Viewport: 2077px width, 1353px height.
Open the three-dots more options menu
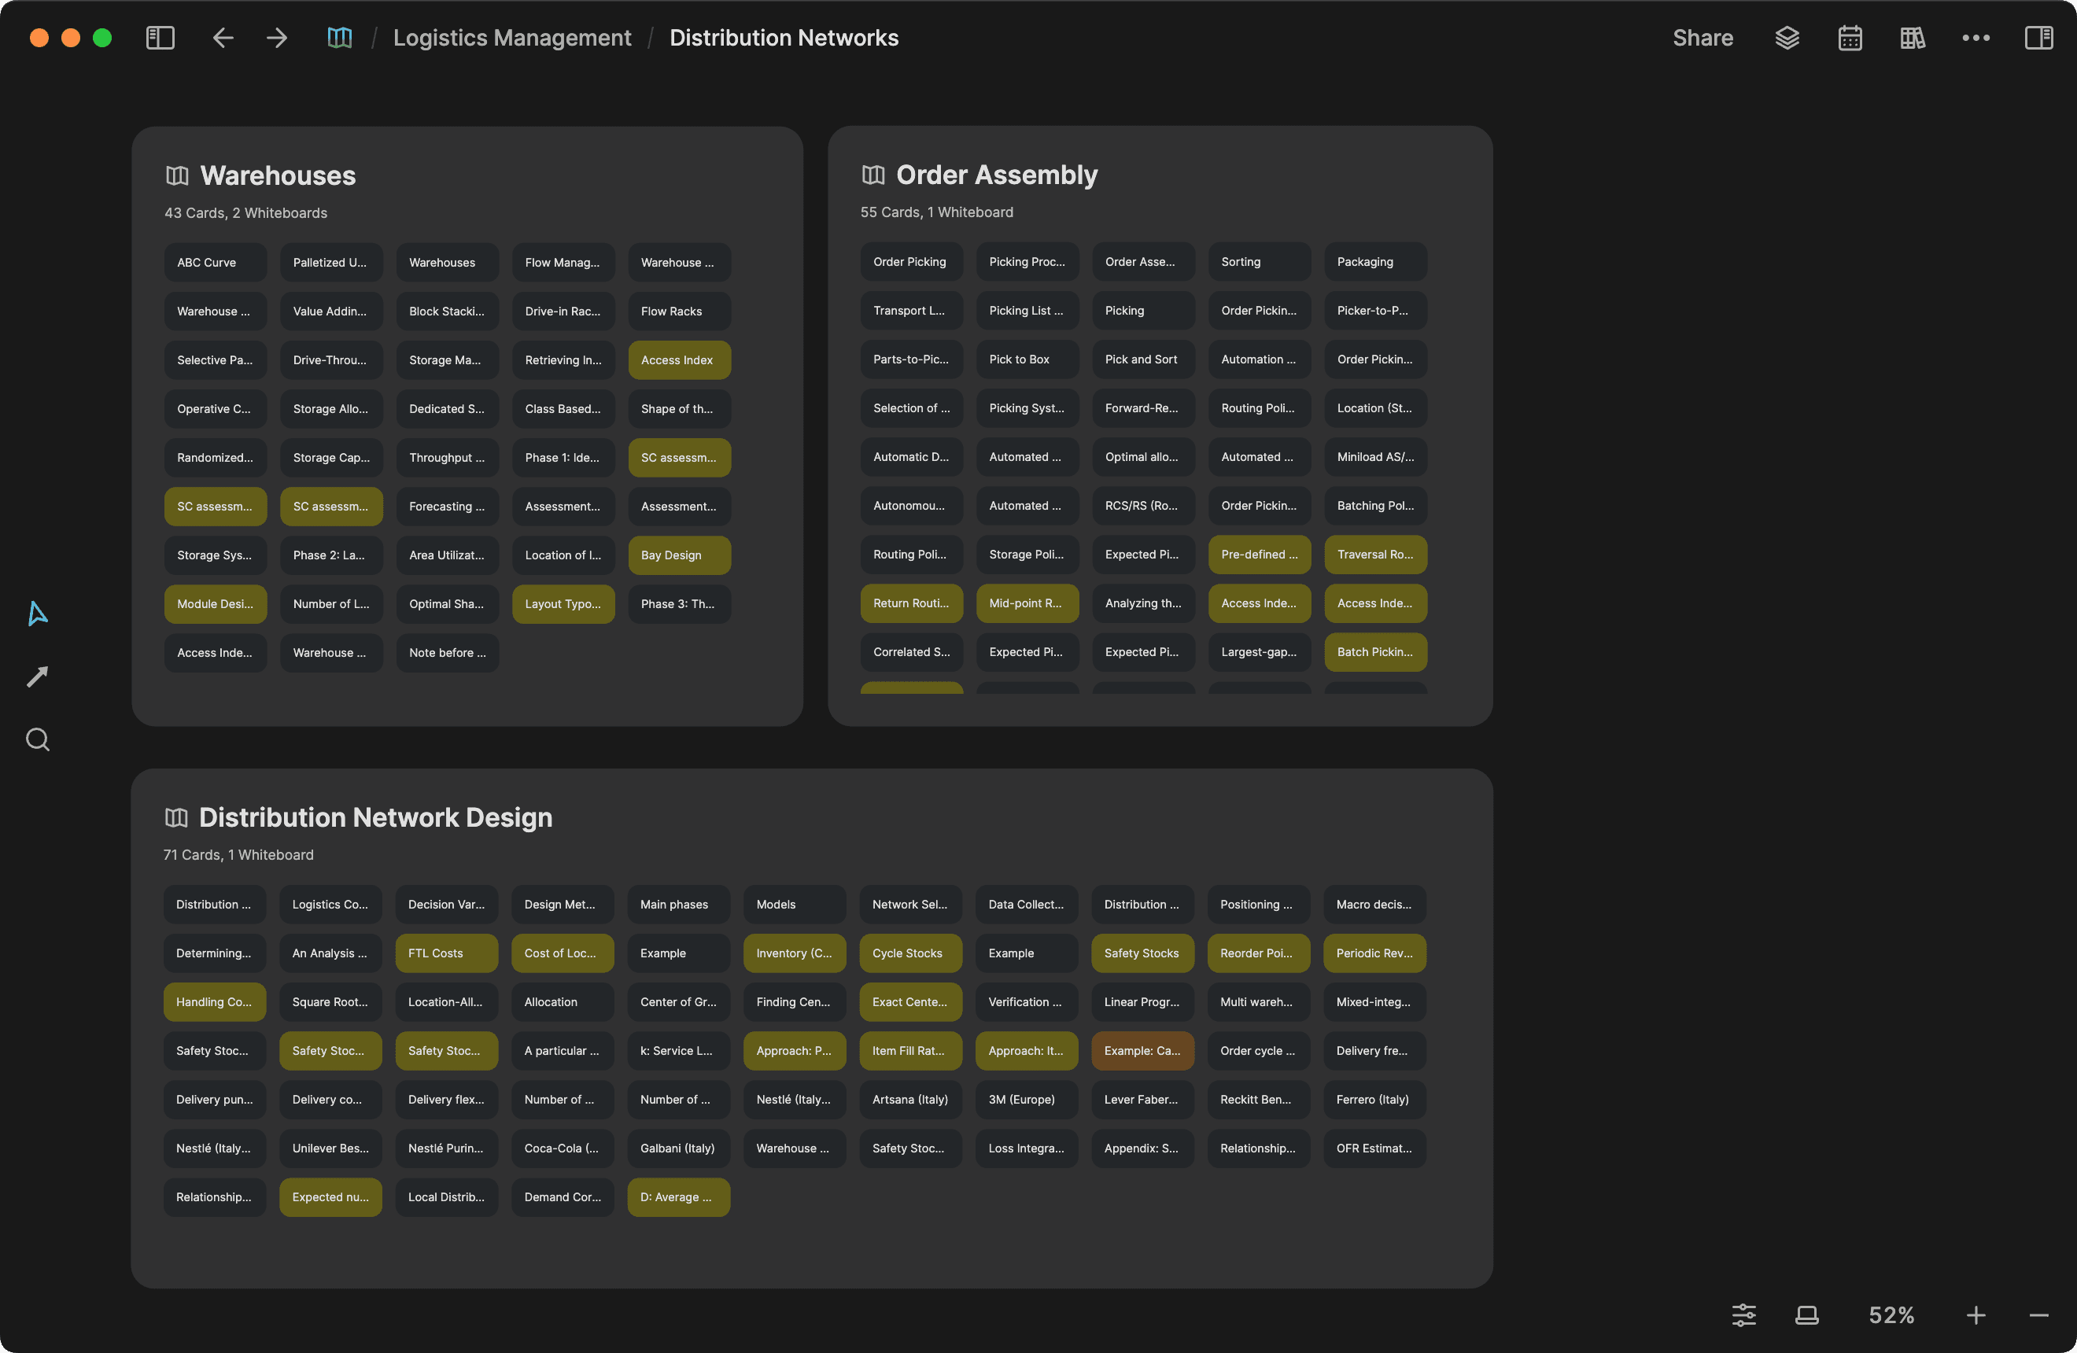tap(1975, 38)
